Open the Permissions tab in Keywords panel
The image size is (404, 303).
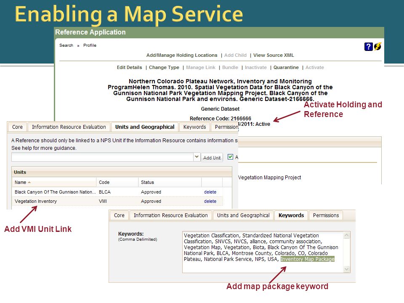(x=326, y=215)
